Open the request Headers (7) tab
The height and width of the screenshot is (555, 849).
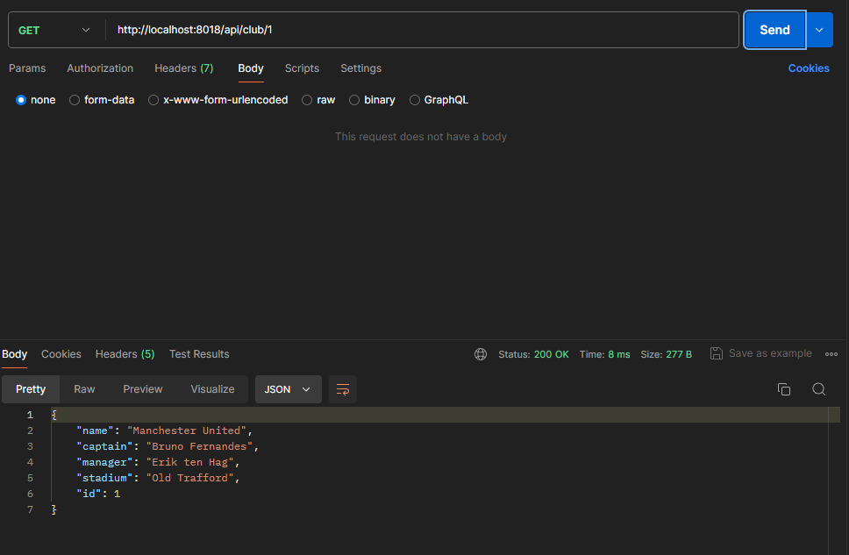(x=184, y=68)
